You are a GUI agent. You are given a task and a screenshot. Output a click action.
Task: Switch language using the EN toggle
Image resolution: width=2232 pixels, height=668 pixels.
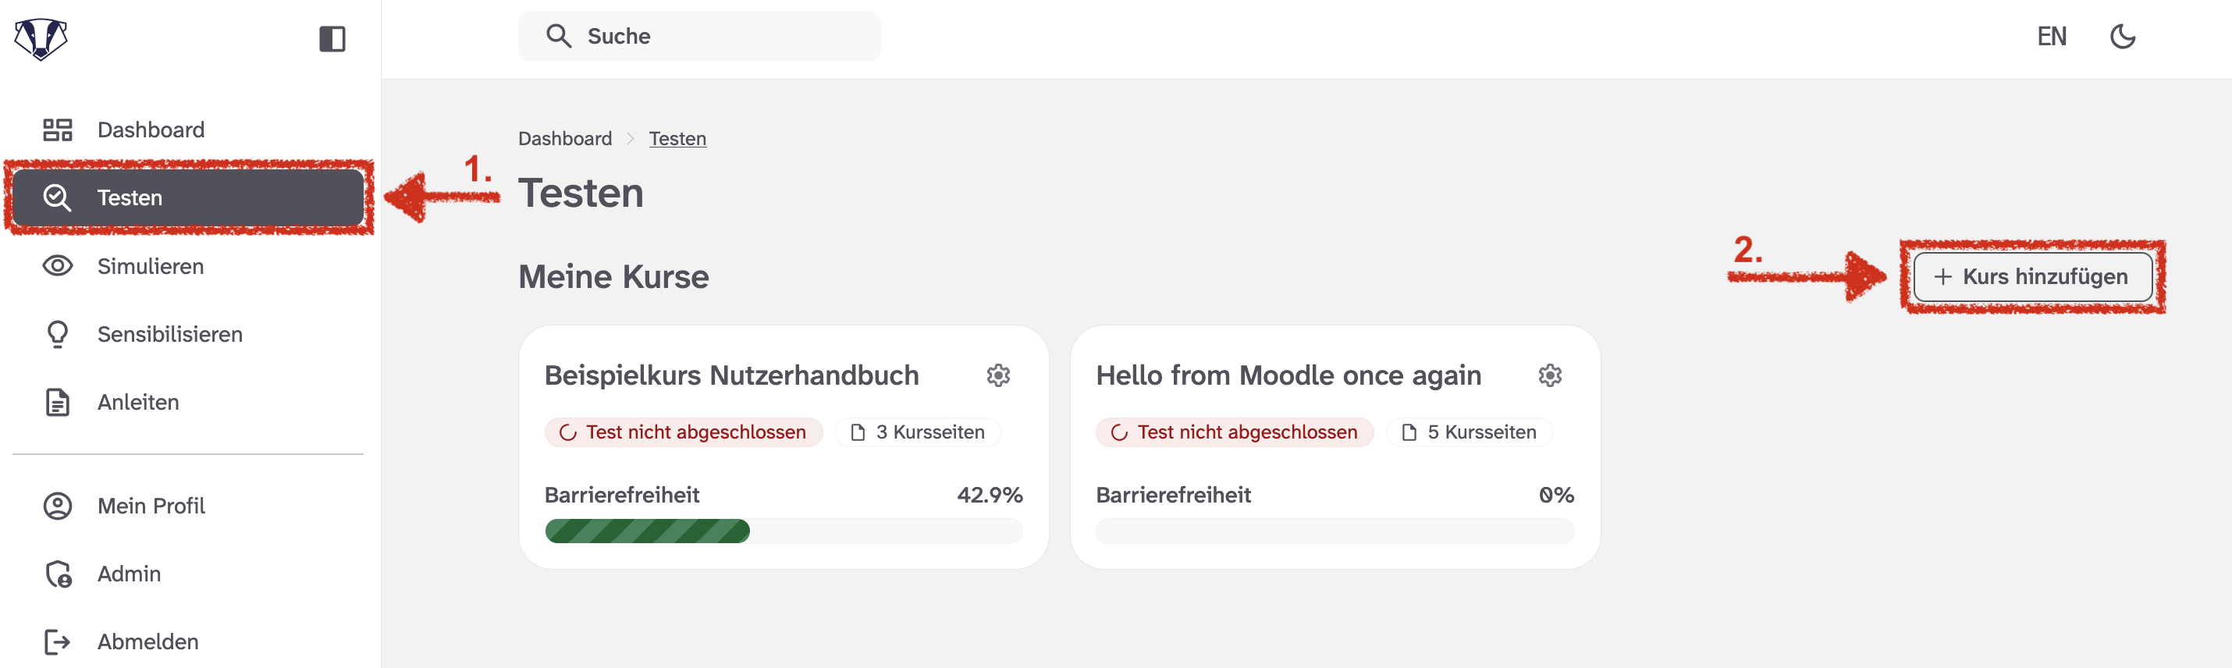pos(2052,36)
